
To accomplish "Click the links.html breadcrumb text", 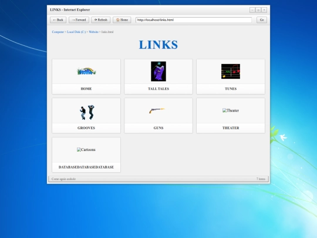I will click(107, 32).
